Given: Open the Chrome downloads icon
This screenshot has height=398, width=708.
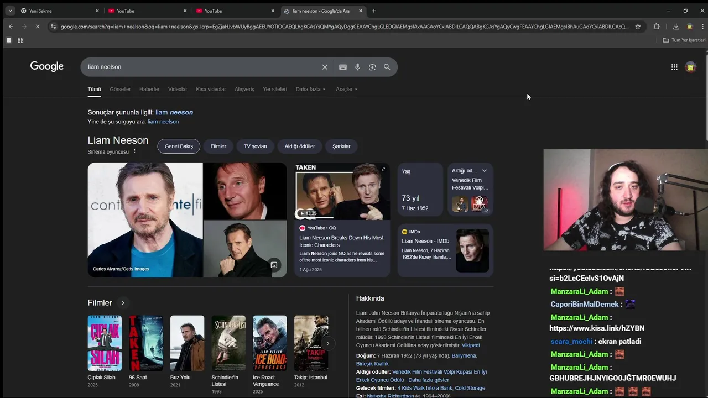Looking at the screenshot, I should [676, 27].
